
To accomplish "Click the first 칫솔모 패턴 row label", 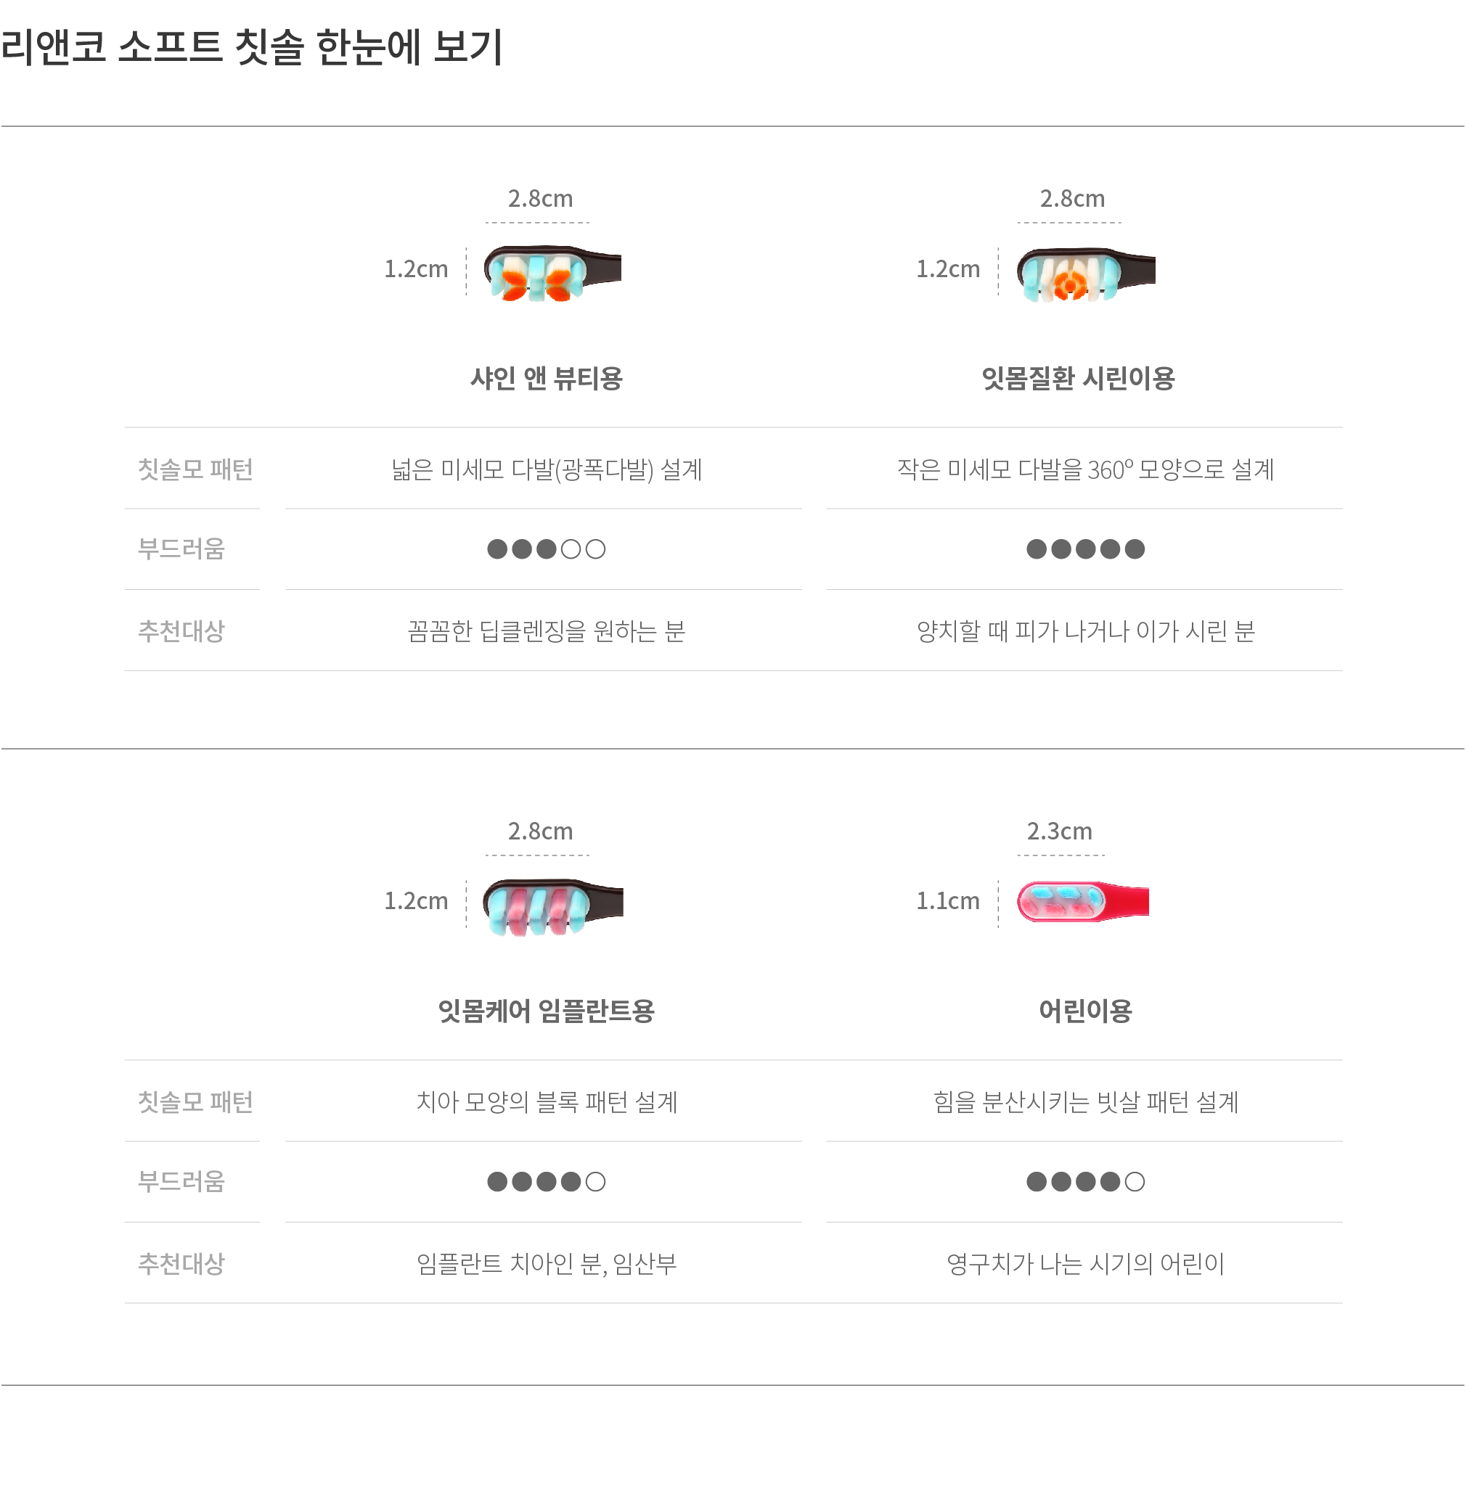I will point(195,469).
